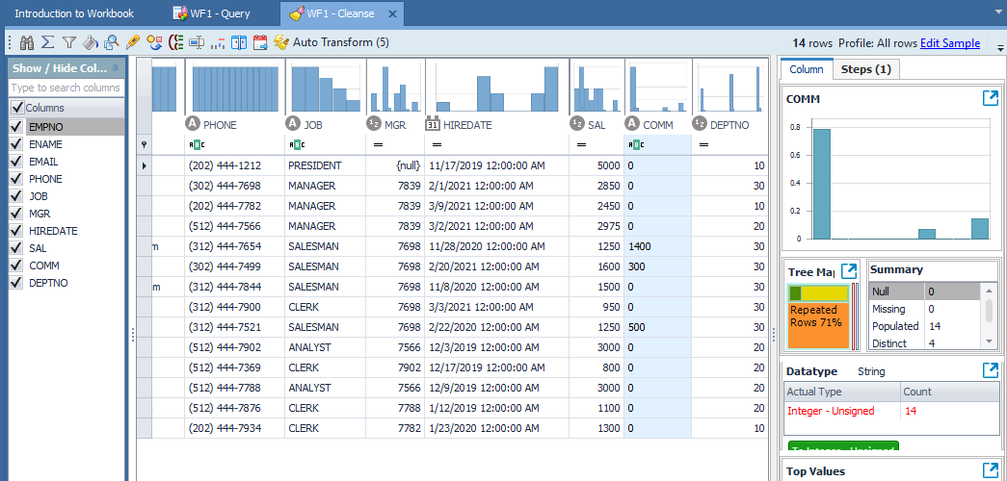Open SAL equals filter operator
The height and width of the screenshot is (481, 1007).
(581, 145)
